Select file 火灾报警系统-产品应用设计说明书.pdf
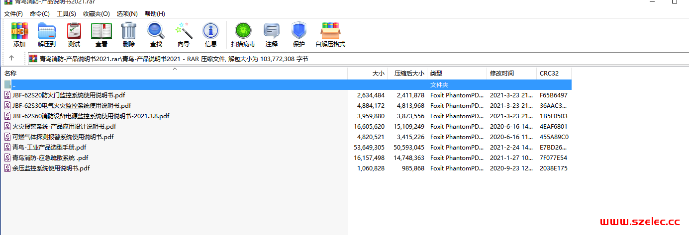The height and width of the screenshot is (235, 689). click(x=64, y=126)
